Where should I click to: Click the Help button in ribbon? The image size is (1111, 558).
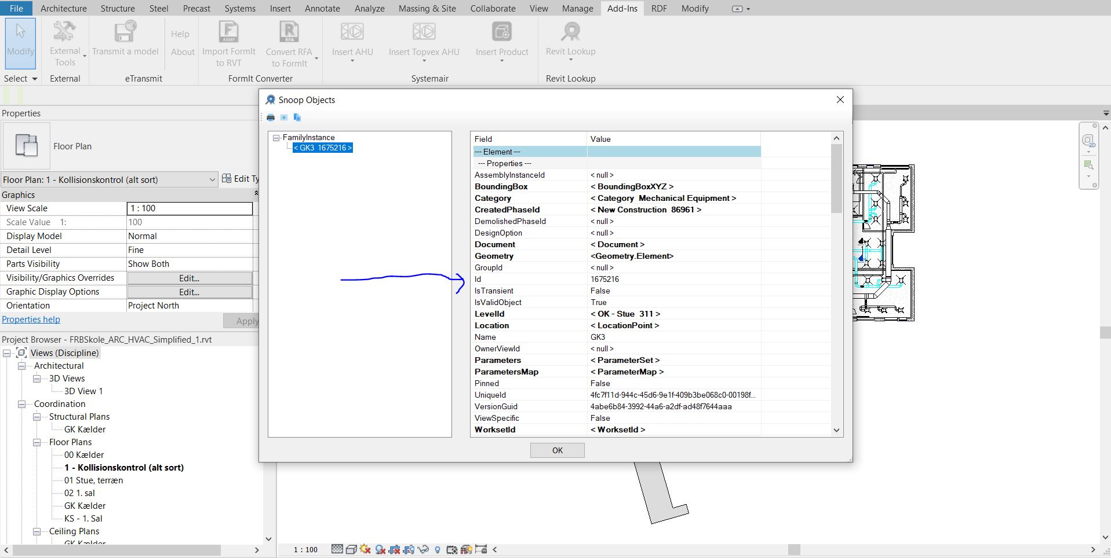[180, 34]
